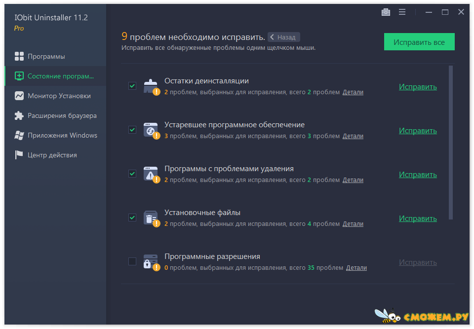The height and width of the screenshot is (329, 474).
Task: Click the 9 проблем необходимо исправить heading
Action: (193, 37)
